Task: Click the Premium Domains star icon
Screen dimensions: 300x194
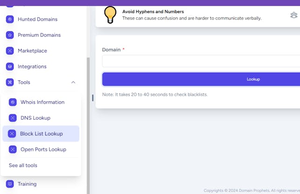Action: (10, 35)
